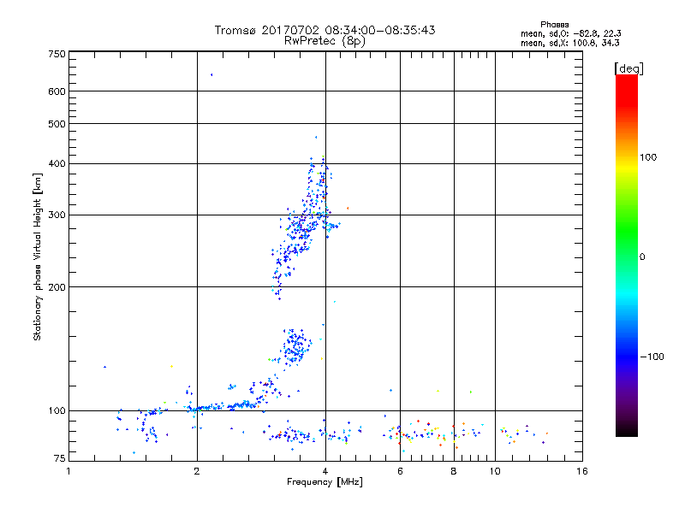Viewport: 685px width, 513px height.
Task: Click the y-axis tick label '75'
Action: 60,458
